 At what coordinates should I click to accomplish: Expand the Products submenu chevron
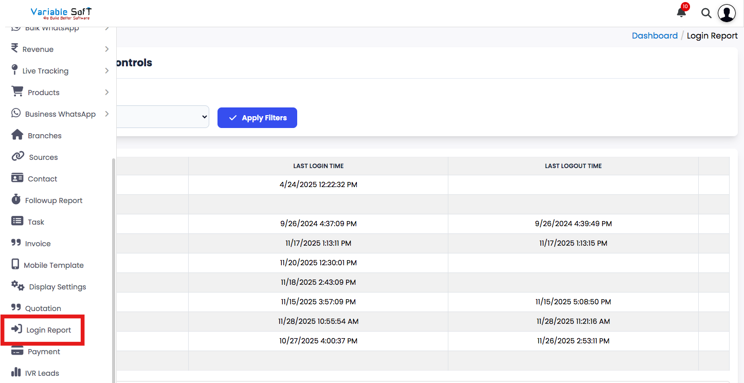[106, 93]
